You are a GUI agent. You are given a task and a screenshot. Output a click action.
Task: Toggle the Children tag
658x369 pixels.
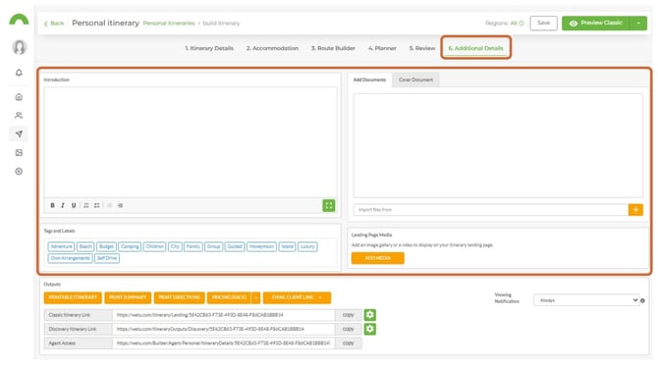click(155, 246)
